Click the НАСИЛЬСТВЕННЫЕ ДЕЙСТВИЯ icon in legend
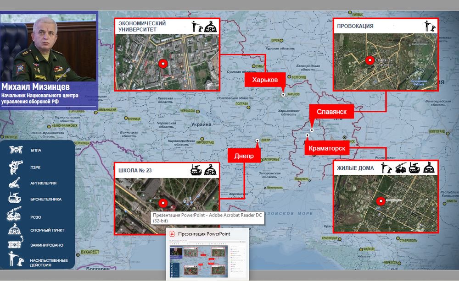This screenshot has width=459, height=281. tap(16, 259)
